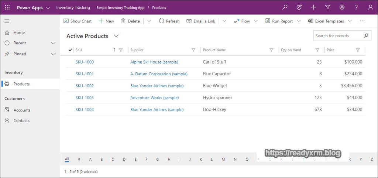Click the New button in command bar

pyautogui.click(x=106, y=21)
